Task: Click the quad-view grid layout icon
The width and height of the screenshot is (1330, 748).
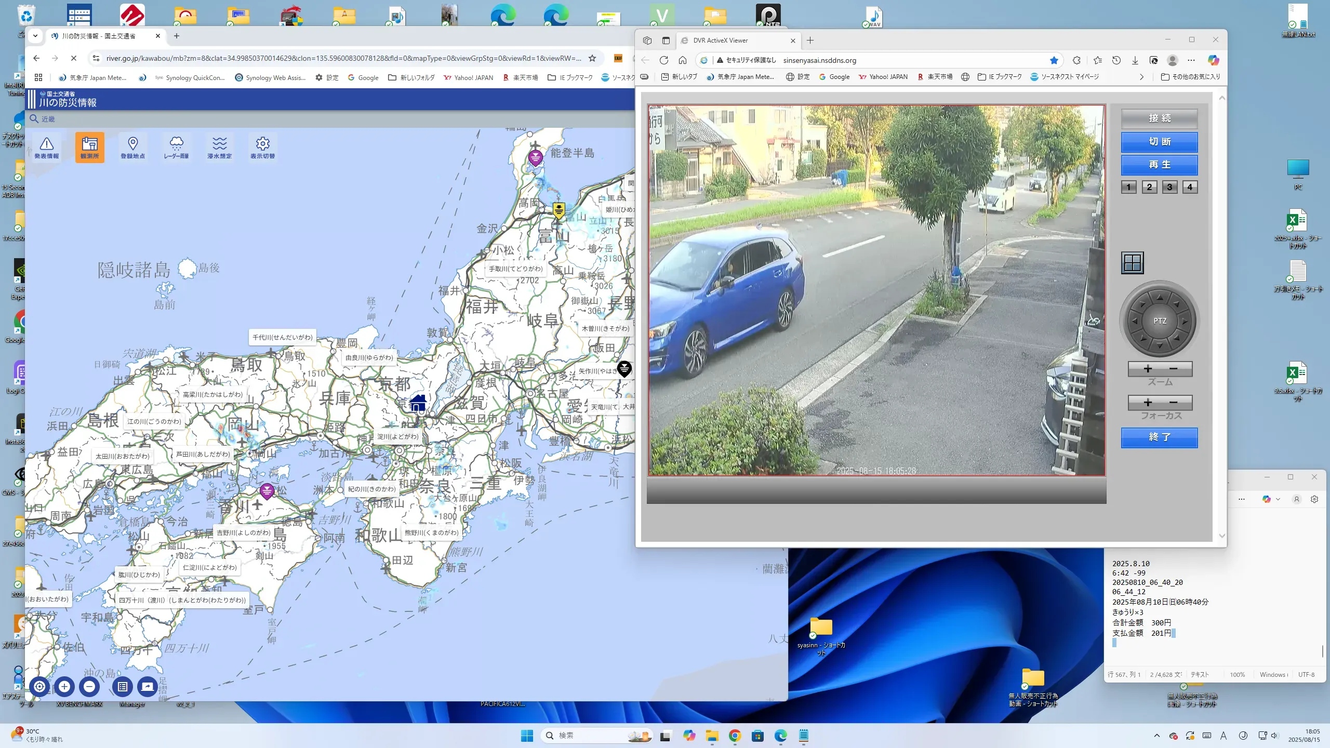Action: coord(1132,263)
